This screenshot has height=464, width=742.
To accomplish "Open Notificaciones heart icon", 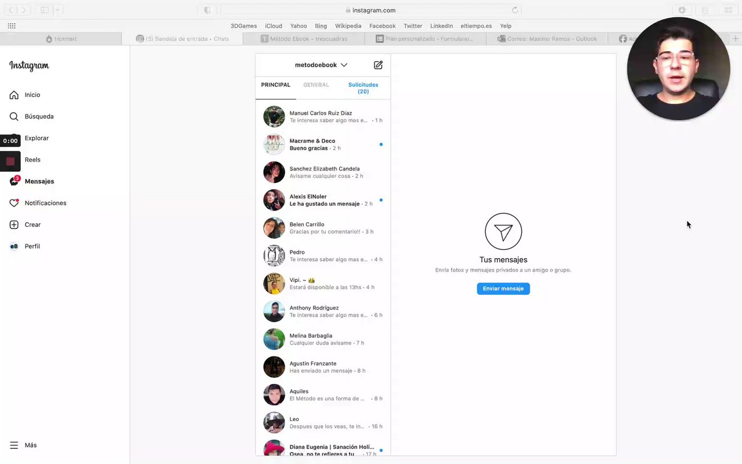I will (14, 203).
